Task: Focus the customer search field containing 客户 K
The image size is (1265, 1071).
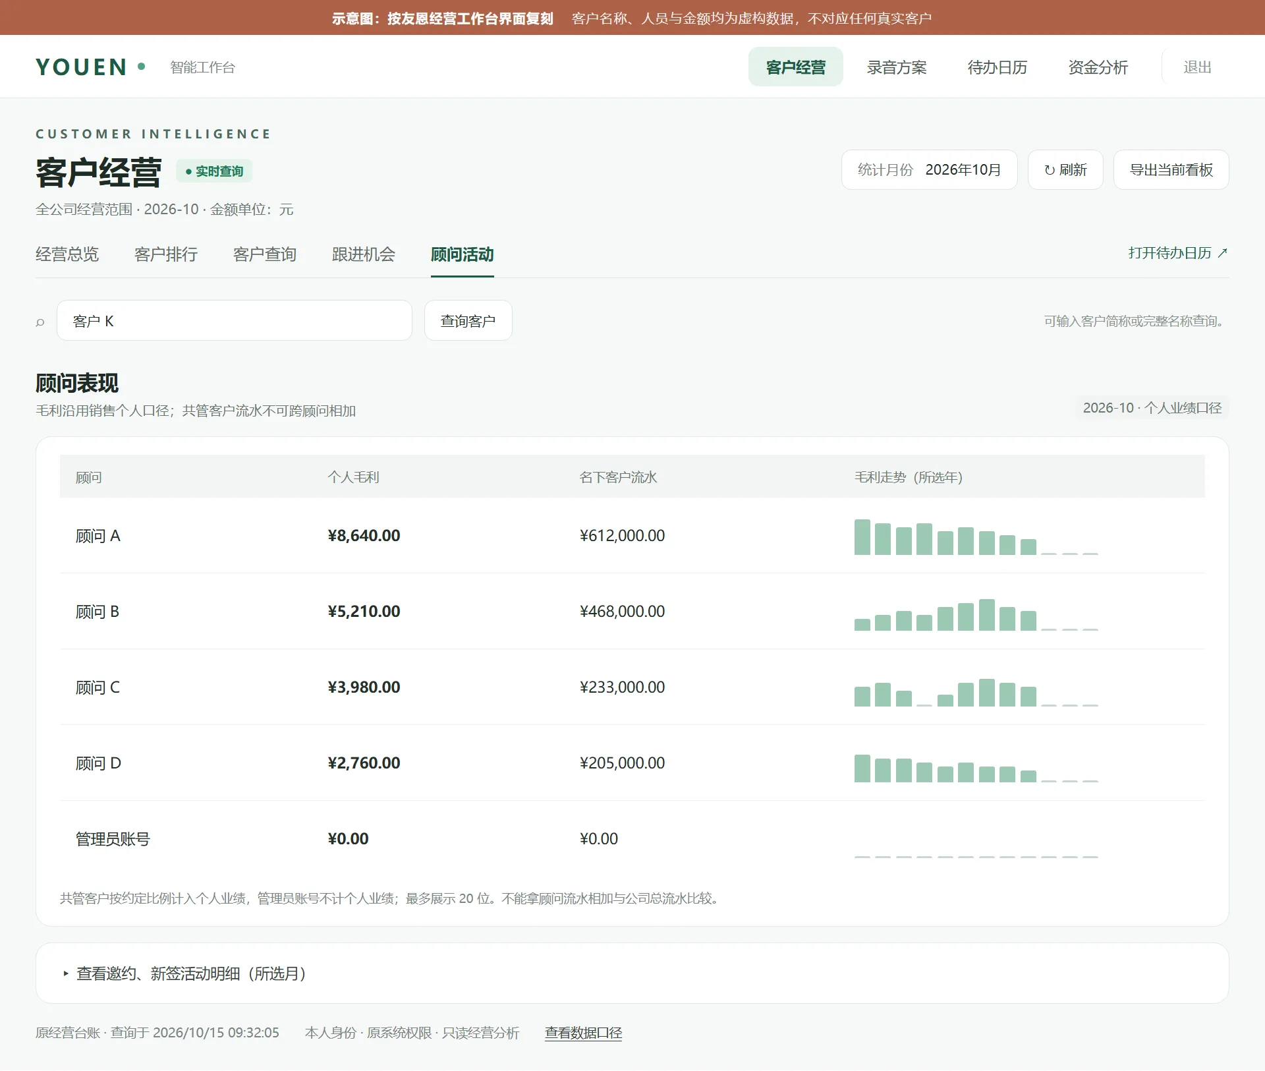Action: 235,321
